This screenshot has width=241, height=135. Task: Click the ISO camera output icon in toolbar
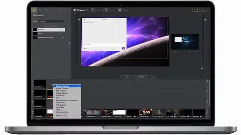click(x=119, y=10)
